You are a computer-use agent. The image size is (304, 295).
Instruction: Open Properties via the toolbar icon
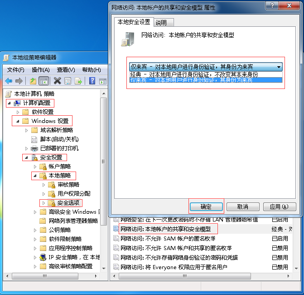point(68,81)
